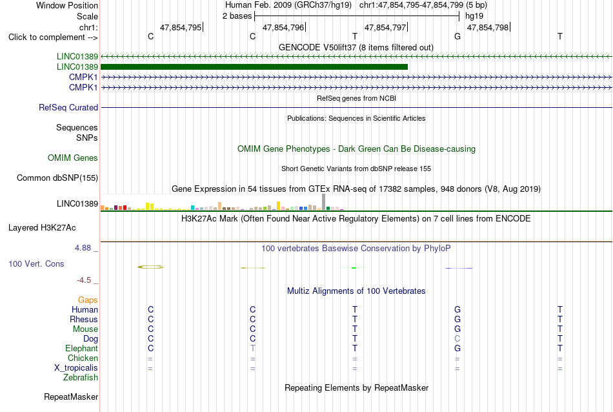Select the 47,854,797 coordinate label
This screenshot has width=613, height=412.
point(385,27)
